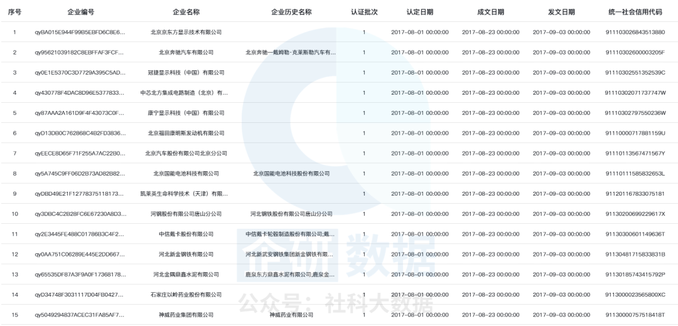
Task: Click enterprise ID qy0E1E5370C3D7729A395C5AD…
Action: (81, 73)
